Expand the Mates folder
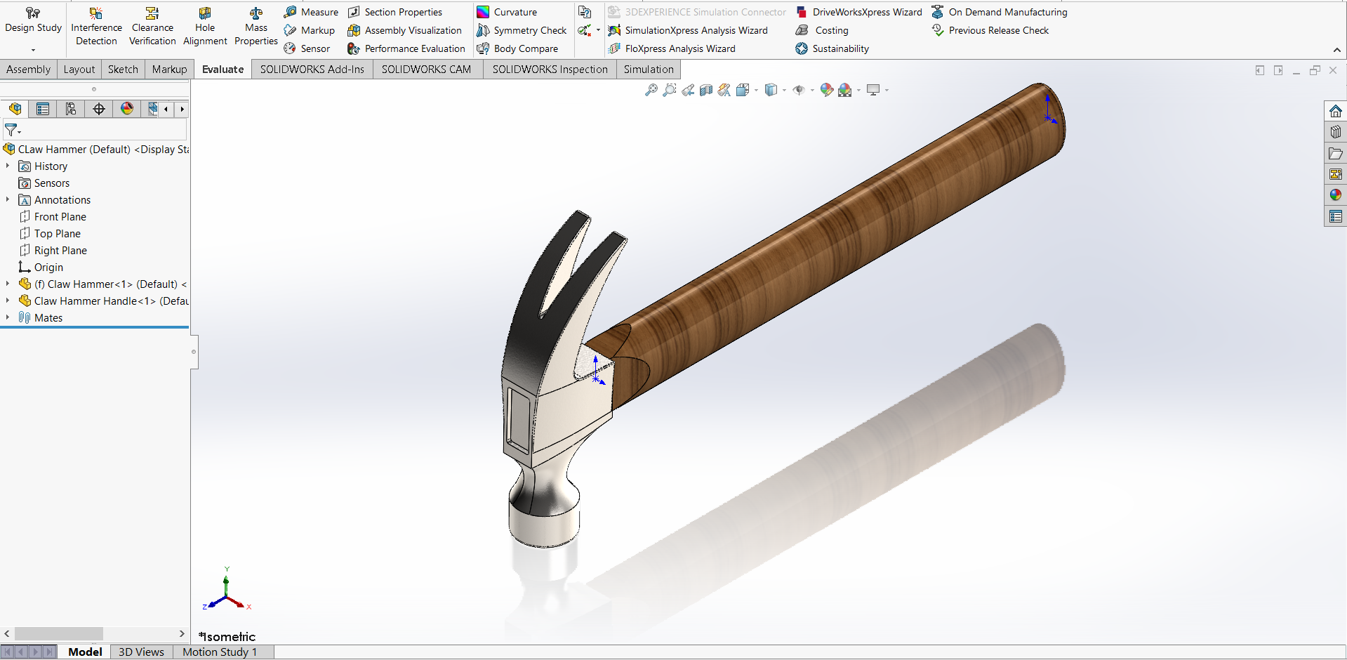 (8, 317)
